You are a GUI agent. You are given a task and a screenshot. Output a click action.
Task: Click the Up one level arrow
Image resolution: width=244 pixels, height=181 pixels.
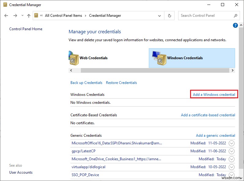(x=28, y=16)
